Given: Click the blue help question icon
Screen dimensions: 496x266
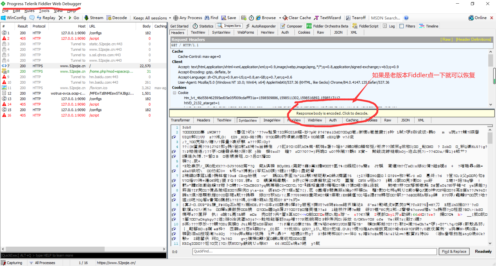Looking at the screenshot, I should point(406,18).
